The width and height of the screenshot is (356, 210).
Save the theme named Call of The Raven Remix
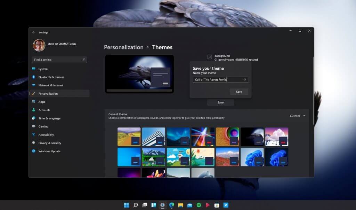[x=239, y=92]
